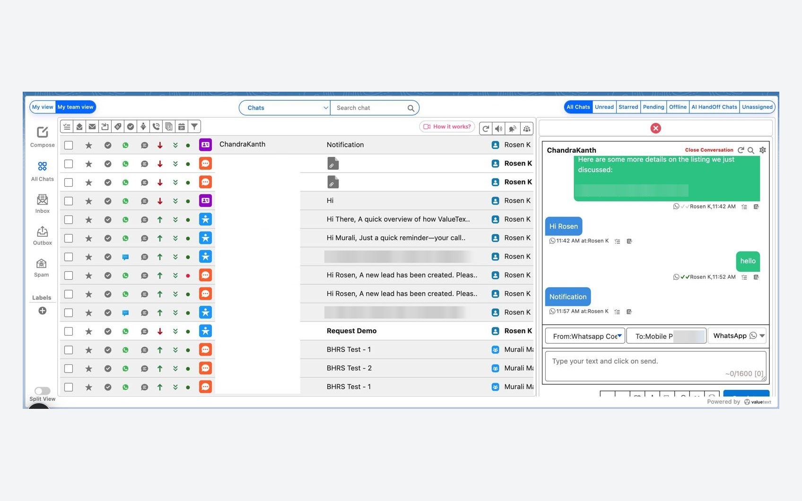
Task: Switch to the Unread tab
Action: (604, 107)
